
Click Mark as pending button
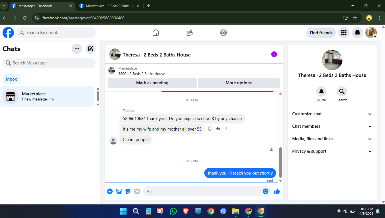[x=152, y=83]
